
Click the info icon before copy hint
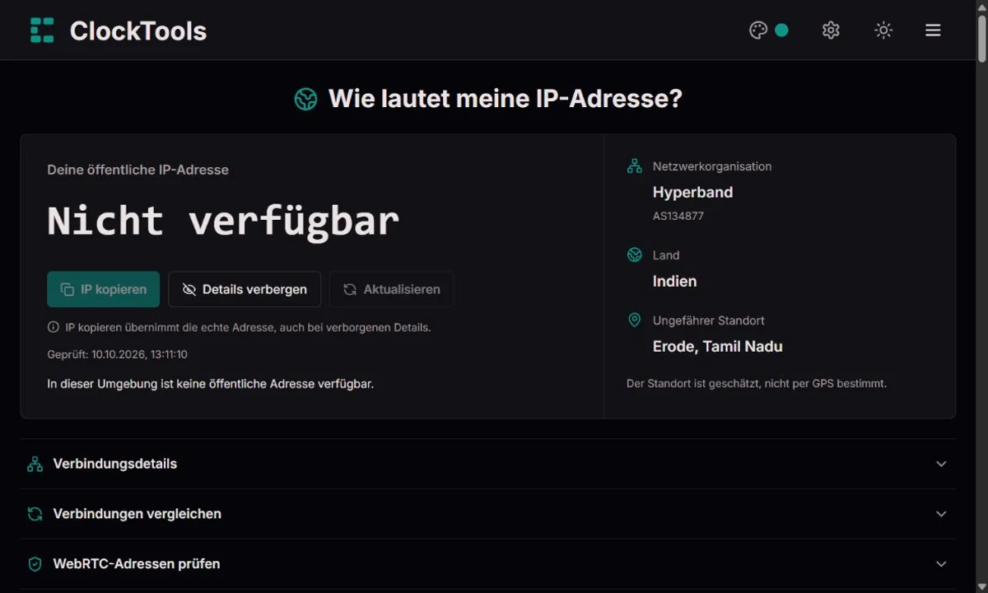[54, 327]
